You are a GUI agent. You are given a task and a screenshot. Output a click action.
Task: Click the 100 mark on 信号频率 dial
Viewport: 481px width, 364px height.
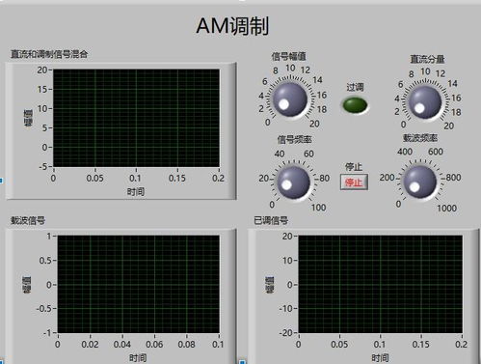318,208
